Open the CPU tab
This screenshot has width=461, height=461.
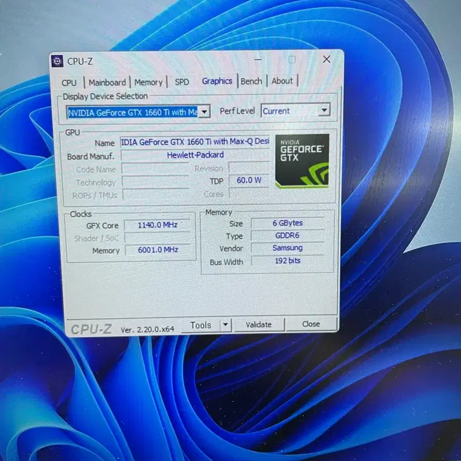[x=69, y=82]
